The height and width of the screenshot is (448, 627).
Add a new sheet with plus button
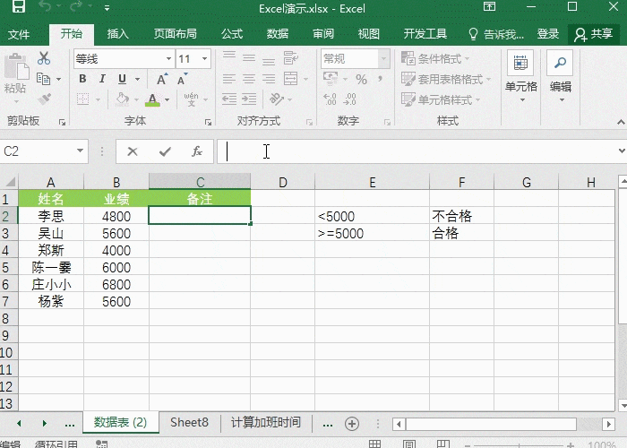352,424
